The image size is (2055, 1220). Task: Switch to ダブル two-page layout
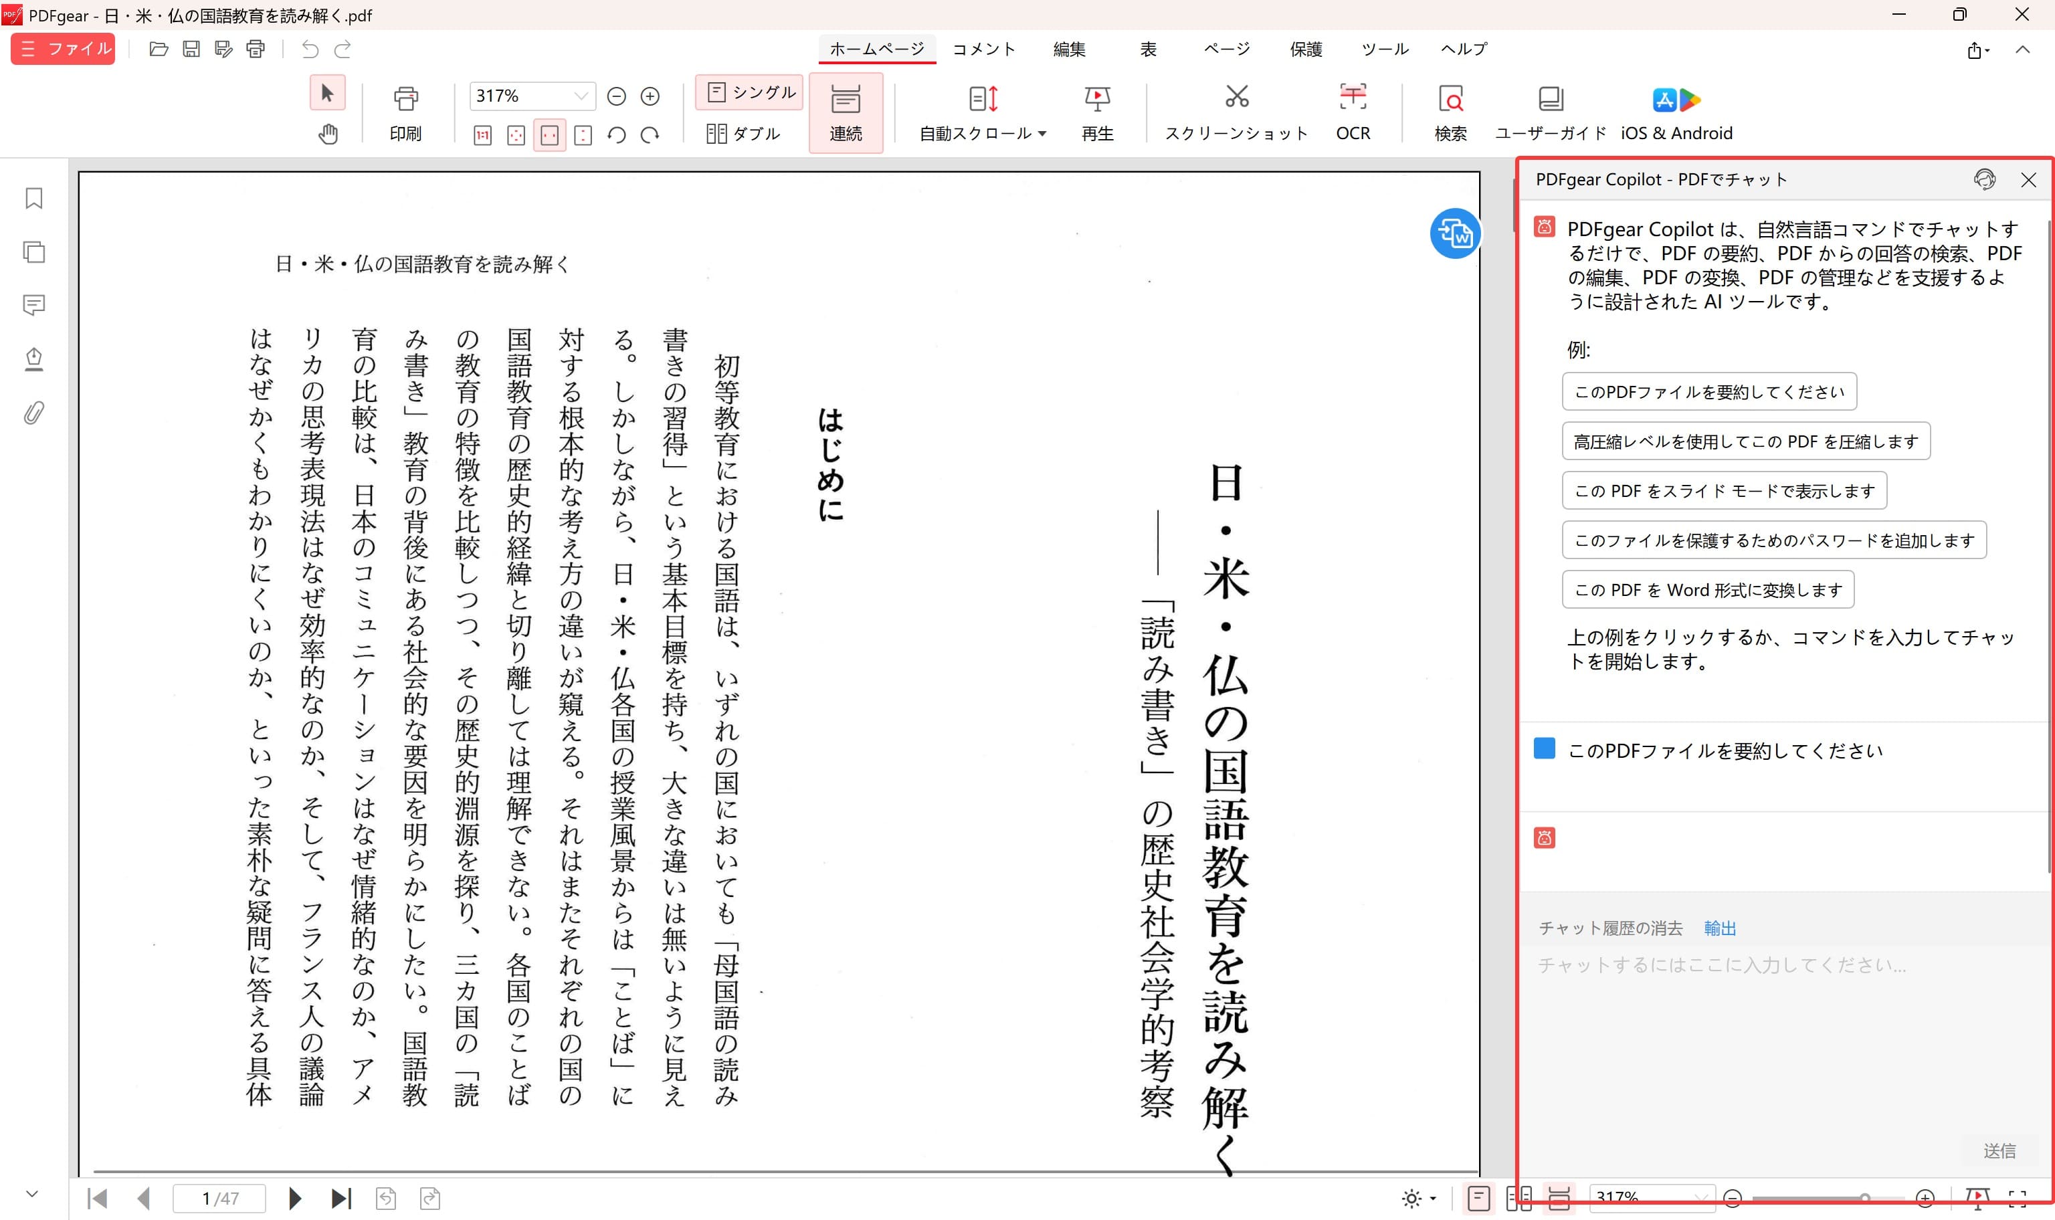click(743, 133)
